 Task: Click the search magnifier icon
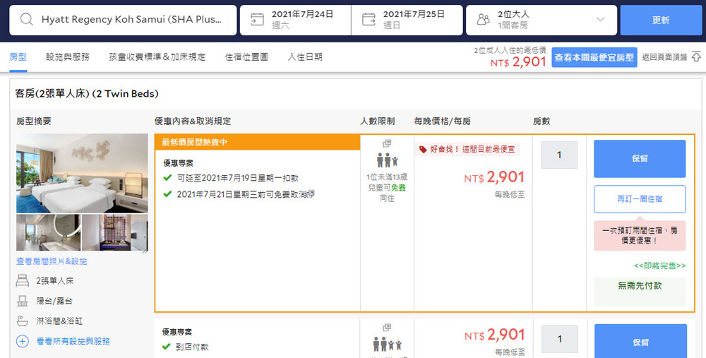[27, 20]
